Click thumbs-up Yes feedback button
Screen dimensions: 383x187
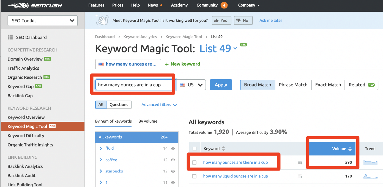point(221,20)
